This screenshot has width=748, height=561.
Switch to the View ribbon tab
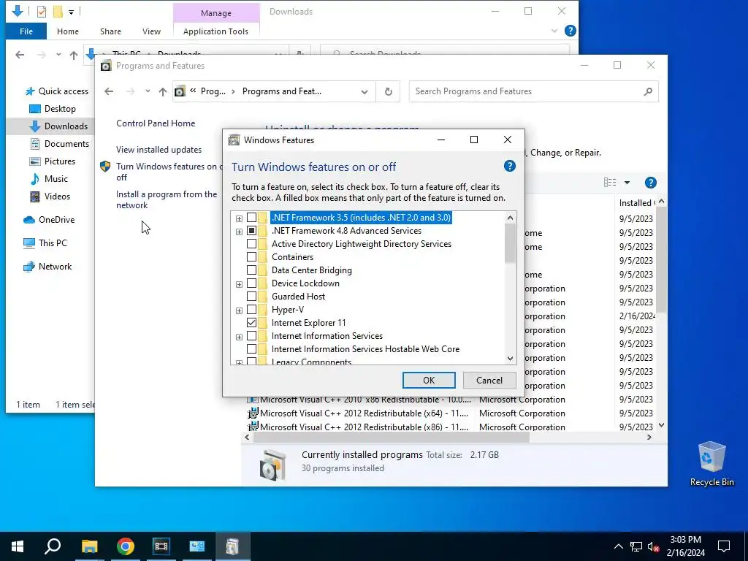click(x=151, y=31)
